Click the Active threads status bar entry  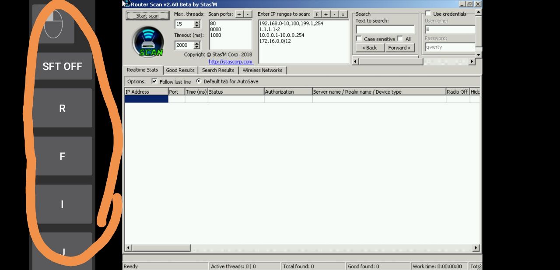pos(245,266)
